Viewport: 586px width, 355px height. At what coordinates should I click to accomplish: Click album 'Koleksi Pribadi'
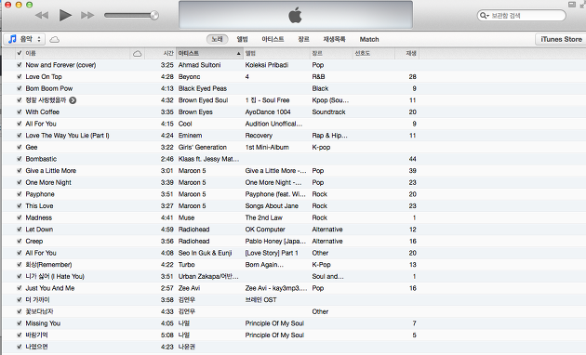(x=267, y=65)
